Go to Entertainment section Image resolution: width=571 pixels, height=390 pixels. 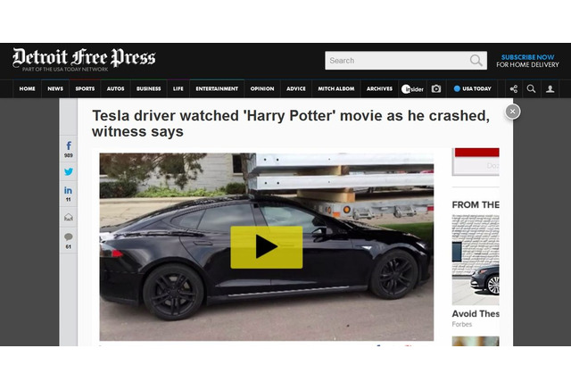coord(217,89)
